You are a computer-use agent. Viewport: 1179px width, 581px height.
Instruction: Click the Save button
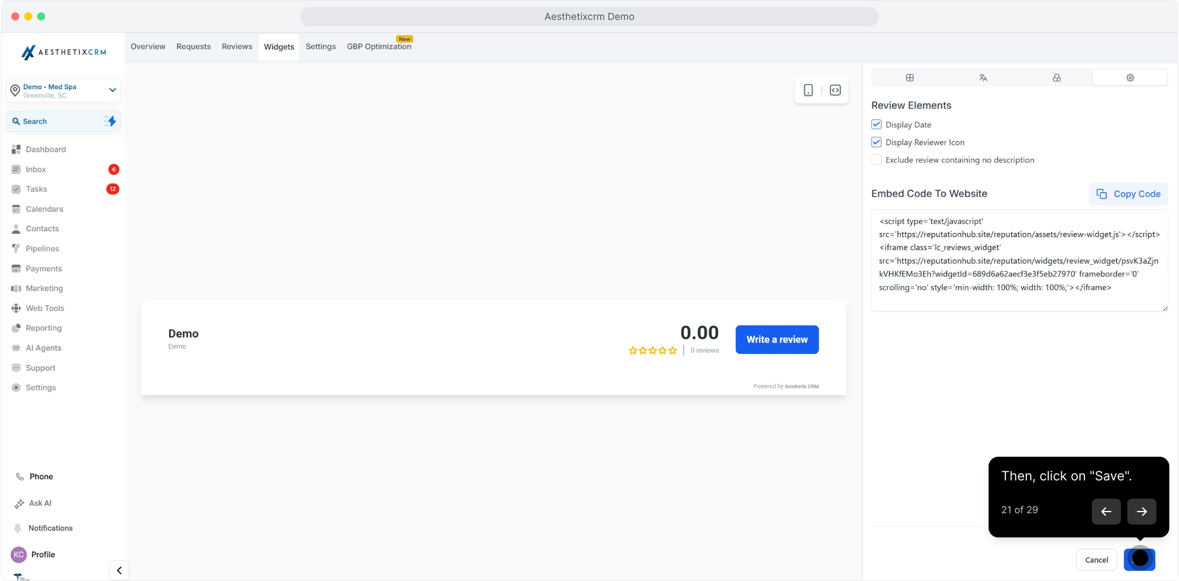tap(1139, 560)
